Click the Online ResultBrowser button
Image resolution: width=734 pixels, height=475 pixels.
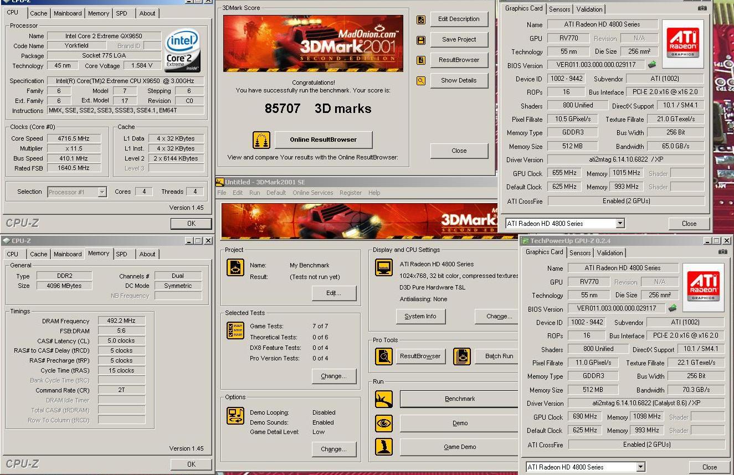click(x=324, y=140)
